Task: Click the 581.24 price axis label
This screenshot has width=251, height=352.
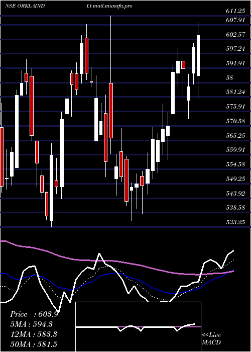Action: coord(236,92)
